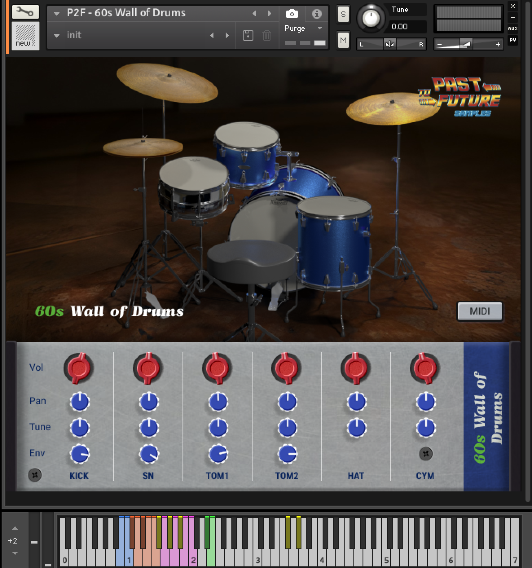This screenshot has height=568, width=532.
Task: Click the master Tune knob in the header
Action: coord(371,18)
